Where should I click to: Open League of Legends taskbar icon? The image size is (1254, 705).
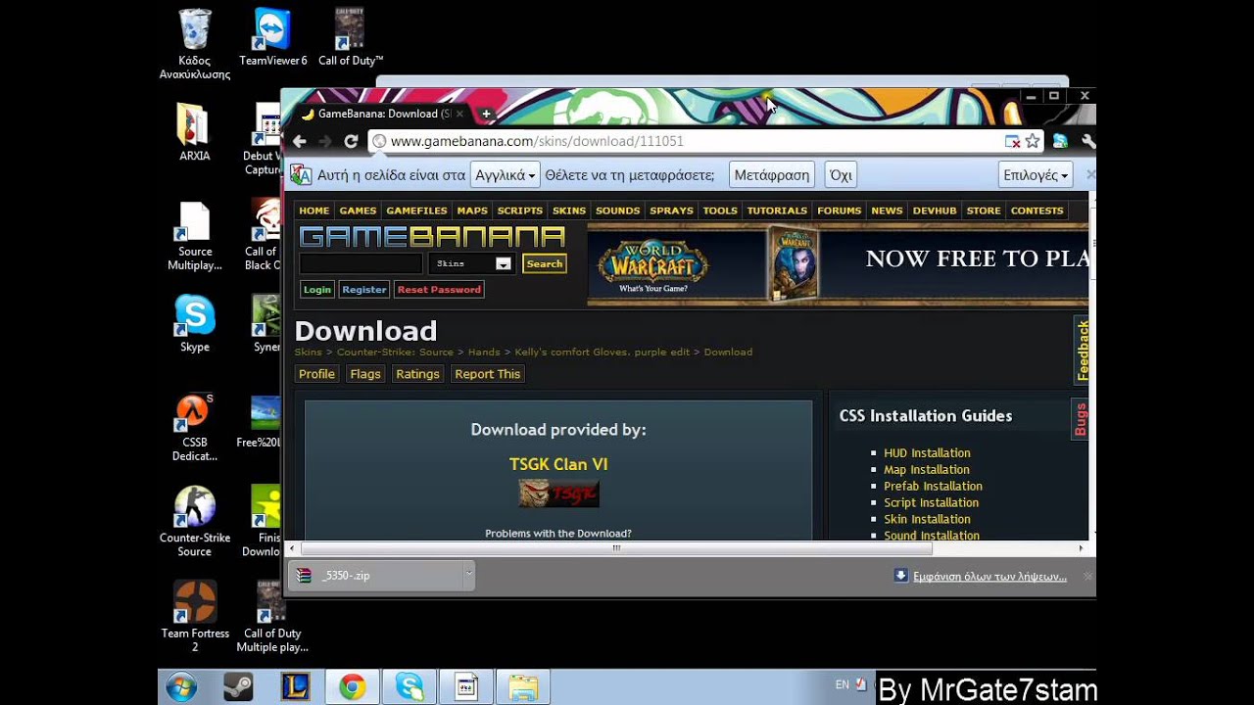295,687
